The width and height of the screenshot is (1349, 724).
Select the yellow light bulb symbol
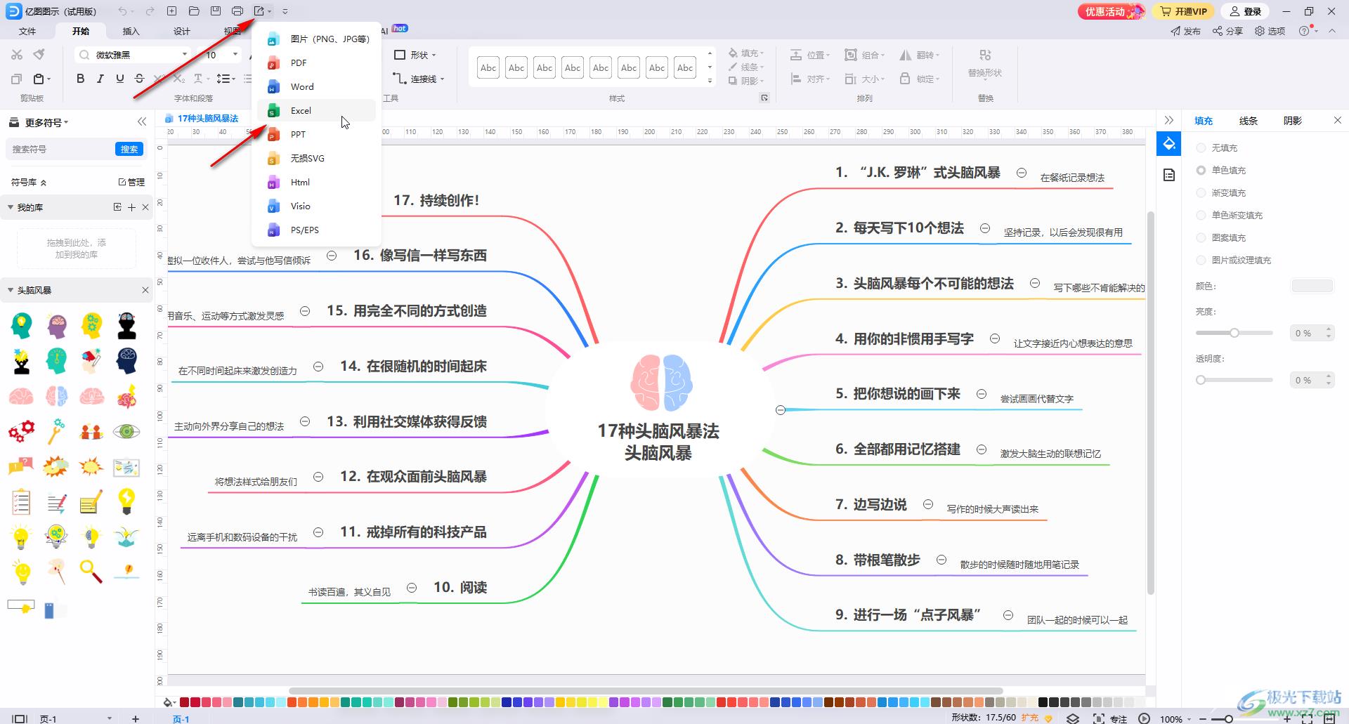tap(126, 501)
